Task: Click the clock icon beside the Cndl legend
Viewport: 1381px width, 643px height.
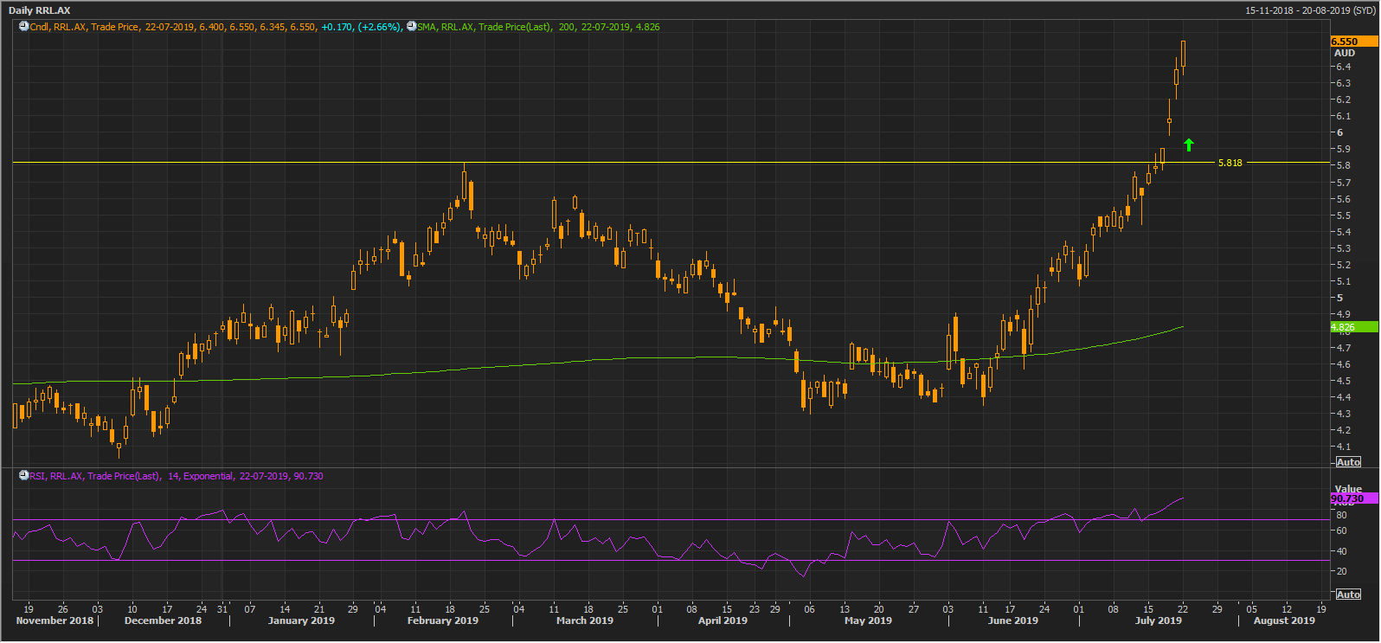Action: (23, 27)
